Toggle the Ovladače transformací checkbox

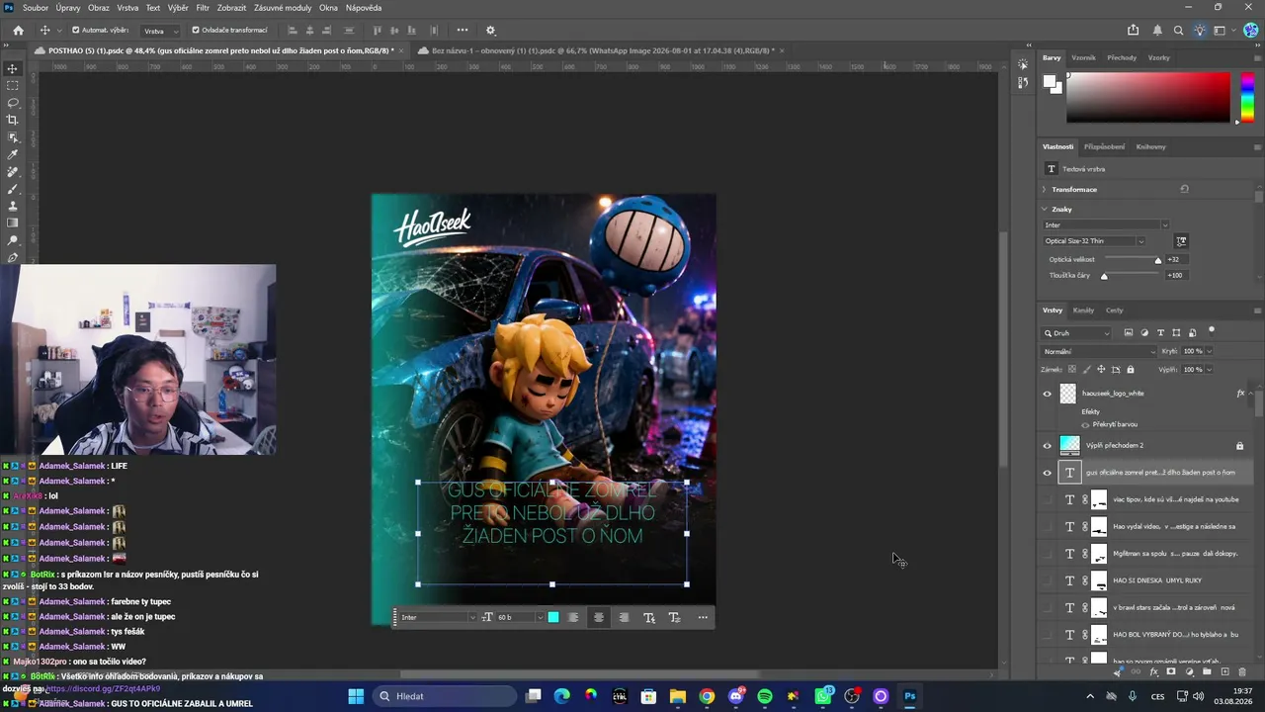196,30
